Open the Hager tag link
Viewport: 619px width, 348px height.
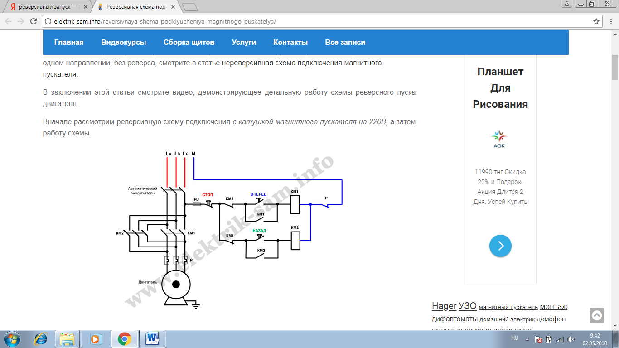444,306
